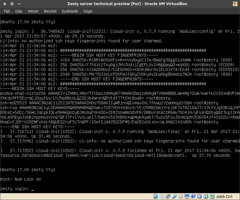The image size is (240, 200).
Task: Click the 'BEGIN SSH HOST KEY KEYS' line
Action: click(x=40, y=88)
